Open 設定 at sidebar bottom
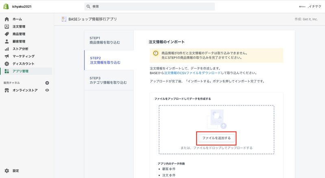325x178 pixels. click(16, 171)
